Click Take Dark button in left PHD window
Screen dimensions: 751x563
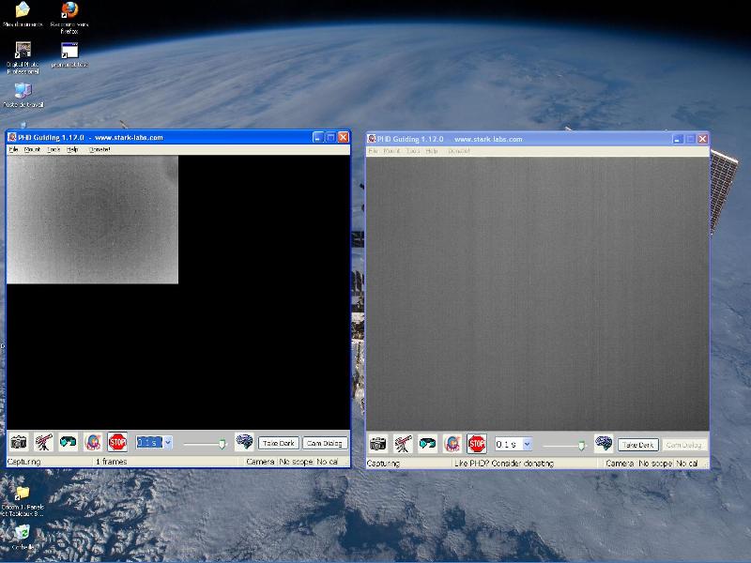pyautogui.click(x=279, y=443)
